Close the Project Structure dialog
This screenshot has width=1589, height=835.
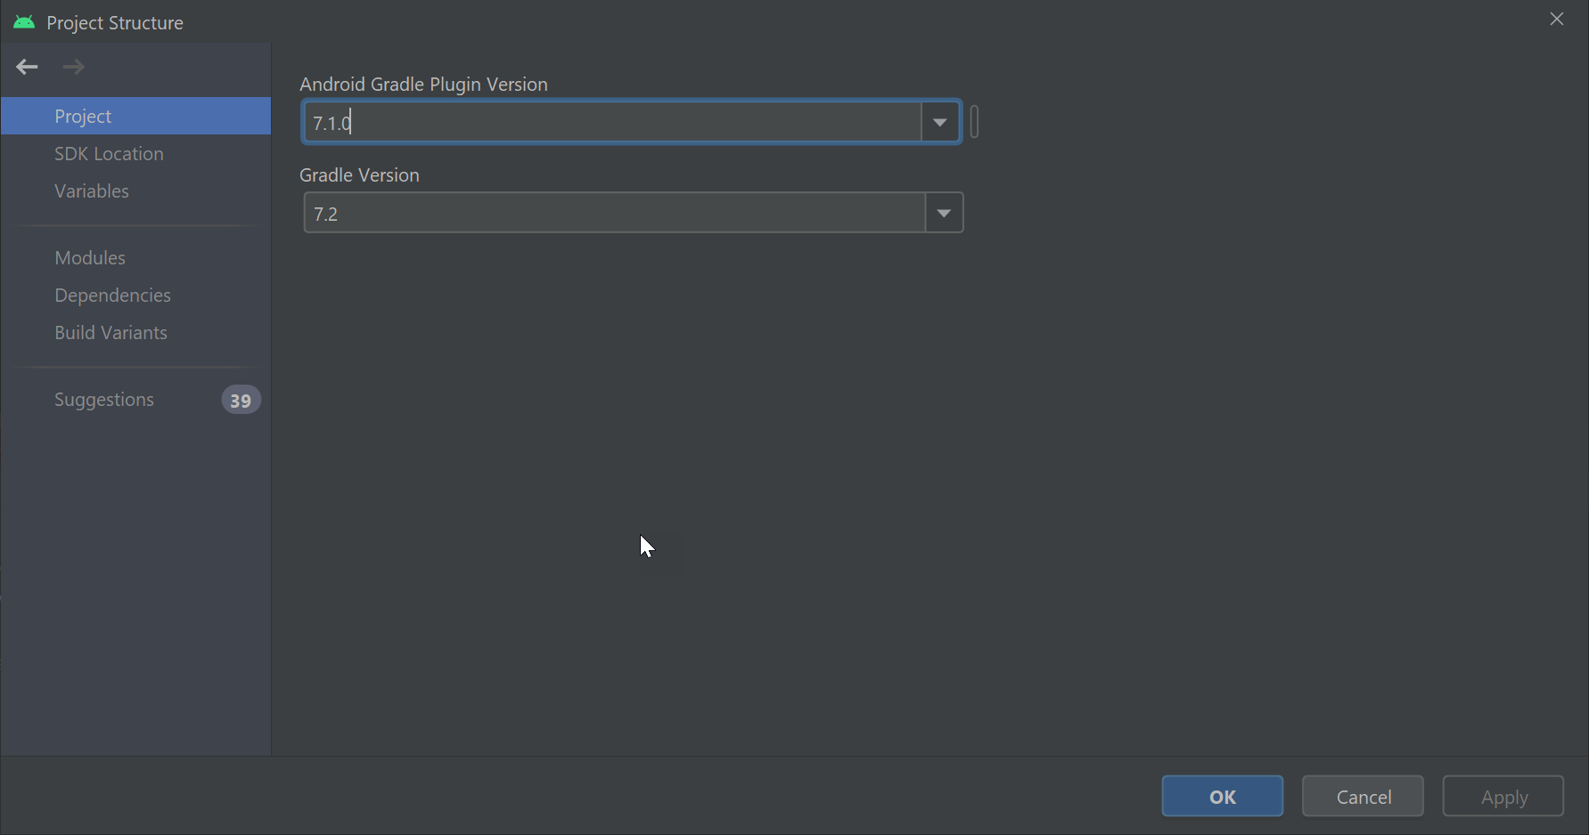1557,19
